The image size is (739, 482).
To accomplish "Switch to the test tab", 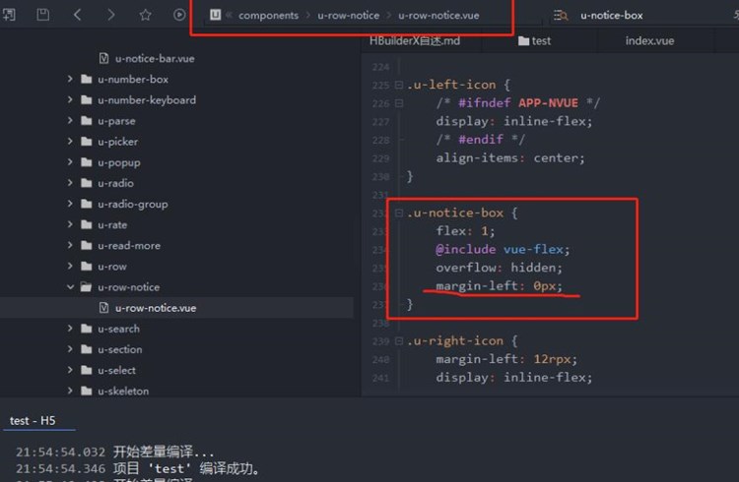I will point(534,41).
